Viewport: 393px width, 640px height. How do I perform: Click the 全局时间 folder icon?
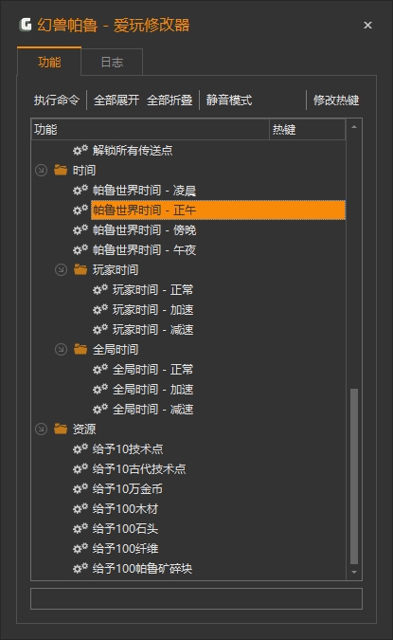point(80,349)
